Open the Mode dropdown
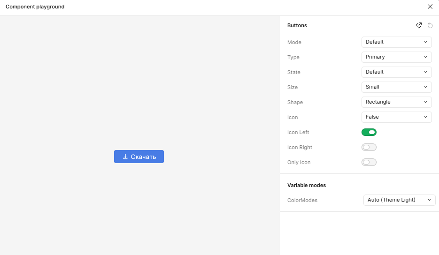 [x=396, y=42]
